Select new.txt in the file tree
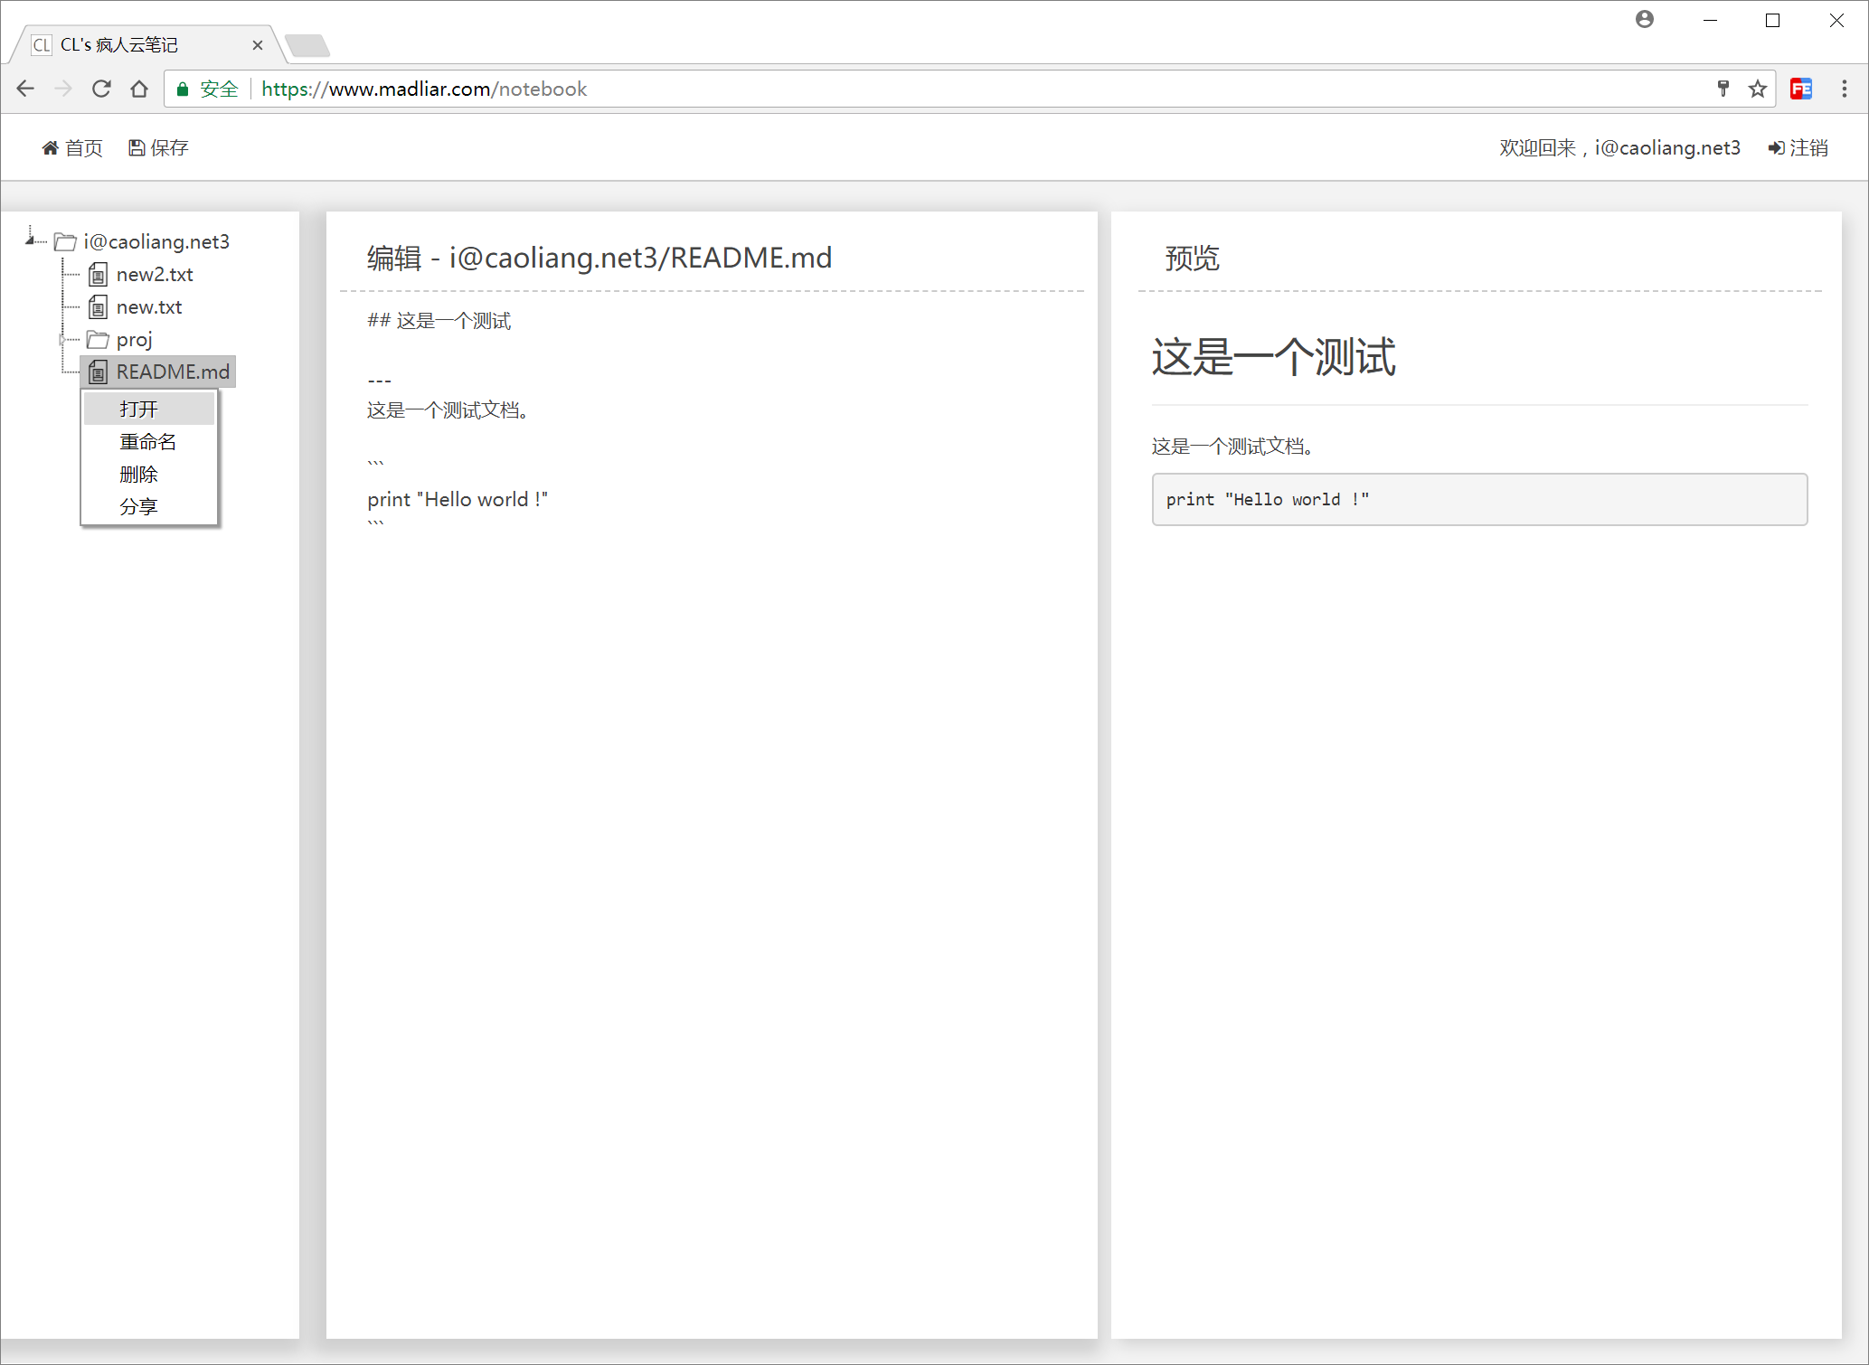The height and width of the screenshot is (1365, 1869). point(149,307)
